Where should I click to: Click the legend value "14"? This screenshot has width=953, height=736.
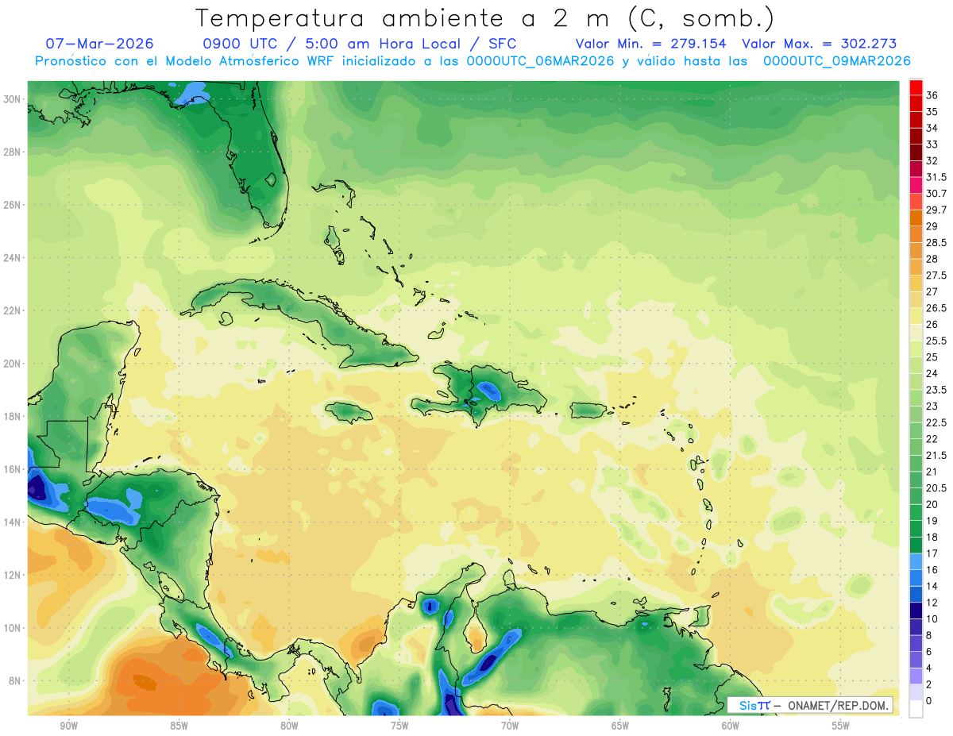932,586
